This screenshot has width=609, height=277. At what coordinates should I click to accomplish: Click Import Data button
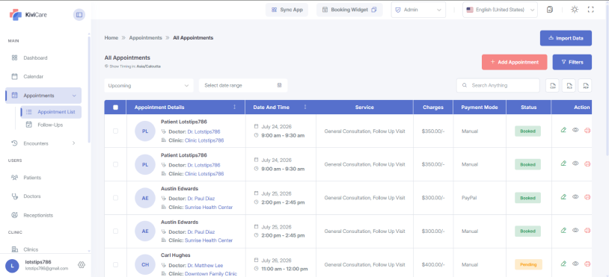point(566,38)
